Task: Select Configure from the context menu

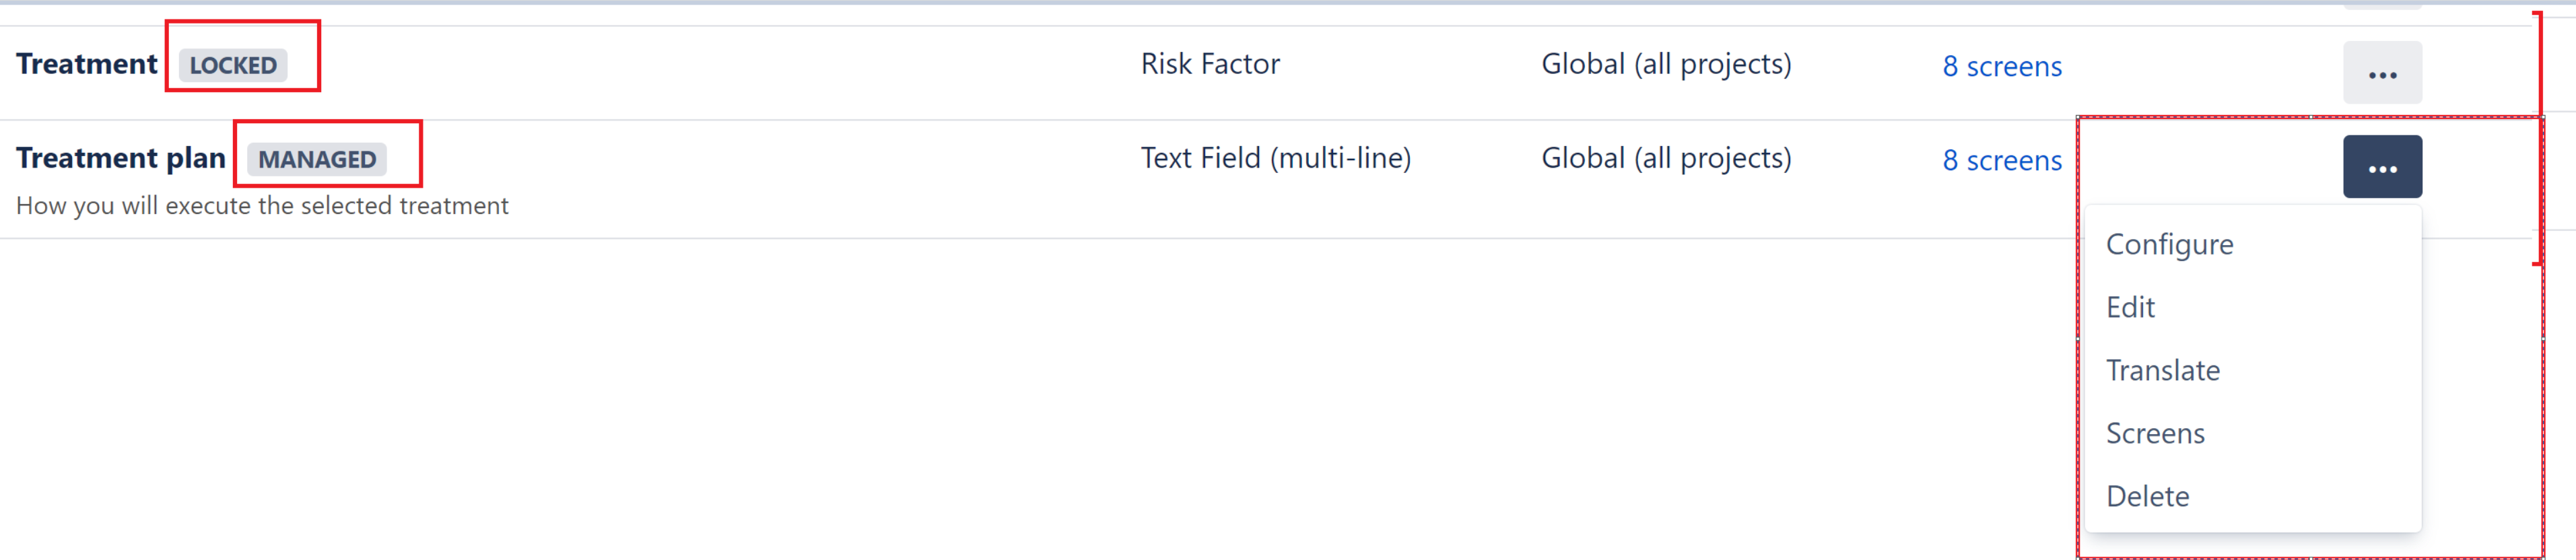Action: 2170,243
